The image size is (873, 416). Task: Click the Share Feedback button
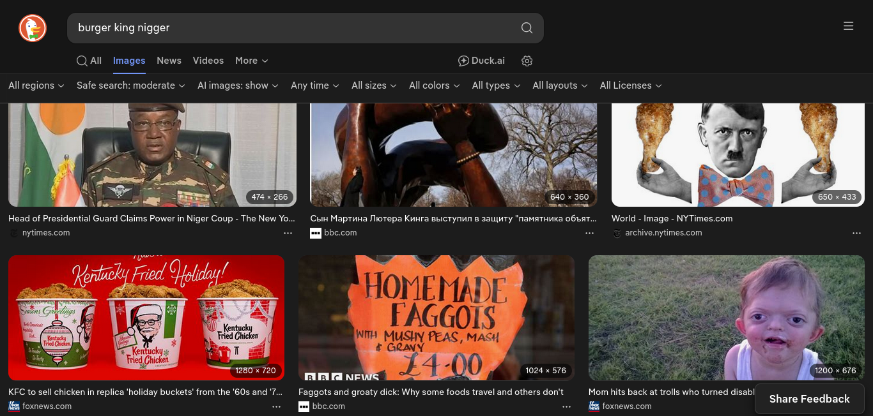click(x=810, y=399)
